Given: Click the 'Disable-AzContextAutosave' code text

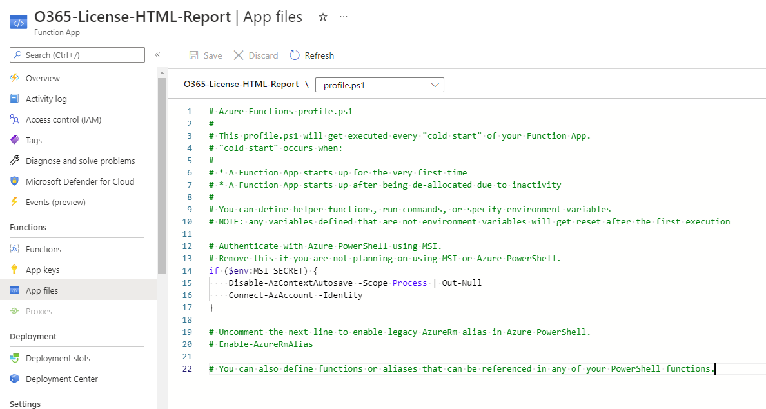Looking at the screenshot, I should pyautogui.click(x=291, y=283).
